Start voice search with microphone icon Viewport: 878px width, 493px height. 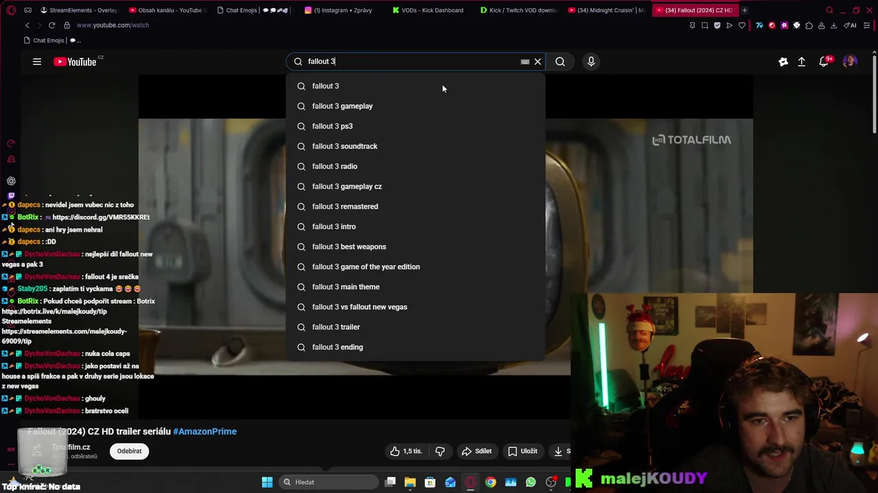tap(591, 62)
